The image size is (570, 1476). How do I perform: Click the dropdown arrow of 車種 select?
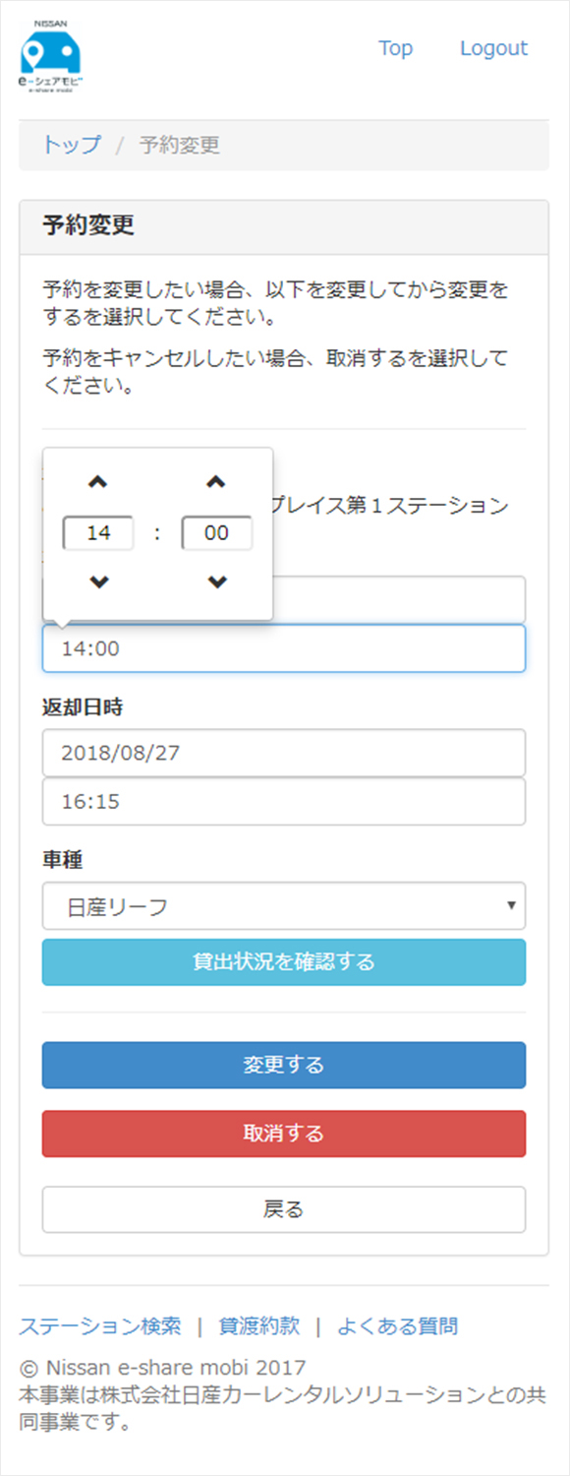pos(511,905)
